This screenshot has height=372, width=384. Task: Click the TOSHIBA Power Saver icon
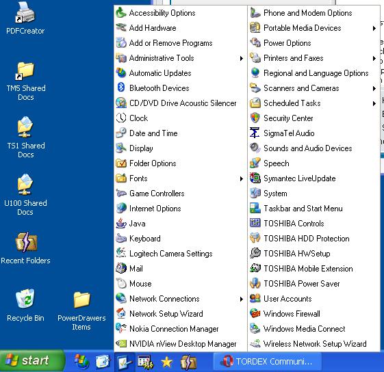pyautogui.click(x=255, y=283)
